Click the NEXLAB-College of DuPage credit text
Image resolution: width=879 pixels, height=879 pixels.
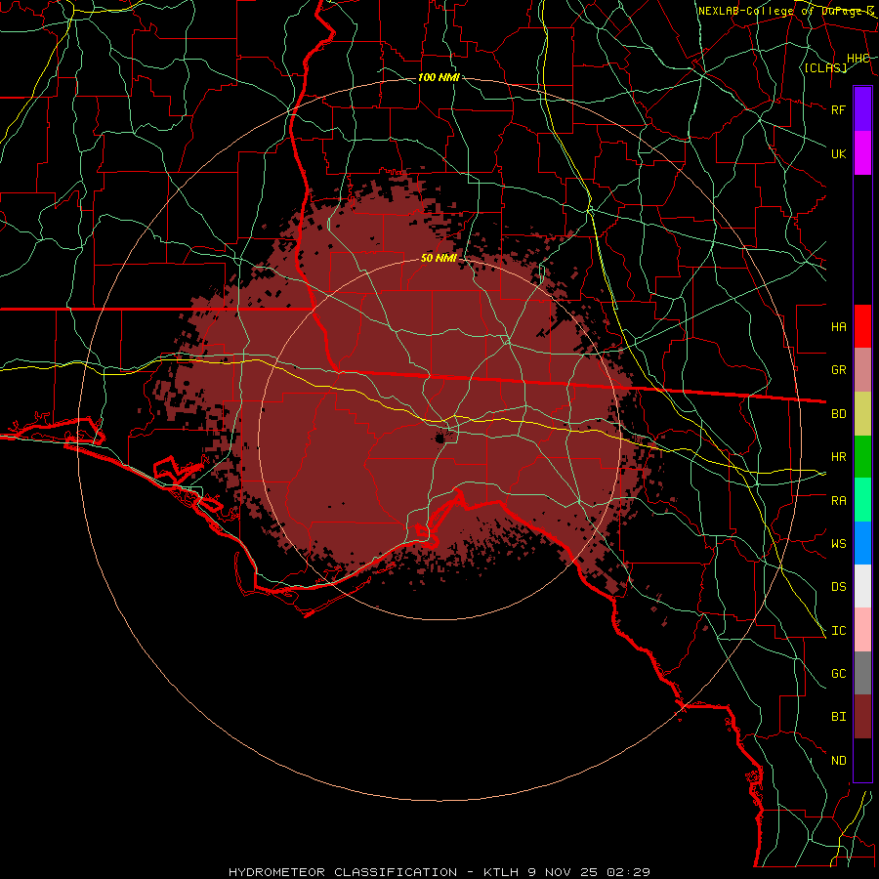[x=786, y=11]
